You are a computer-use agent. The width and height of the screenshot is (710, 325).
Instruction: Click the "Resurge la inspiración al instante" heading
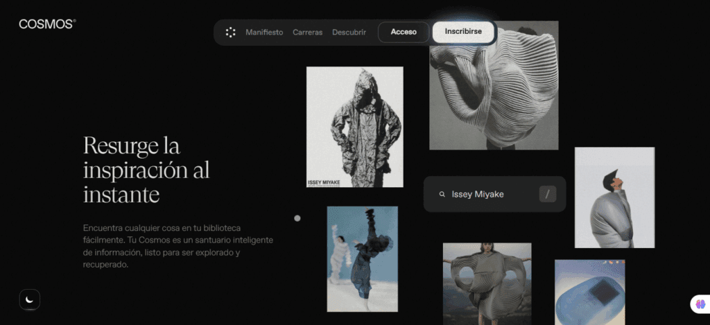pyautogui.click(x=146, y=170)
